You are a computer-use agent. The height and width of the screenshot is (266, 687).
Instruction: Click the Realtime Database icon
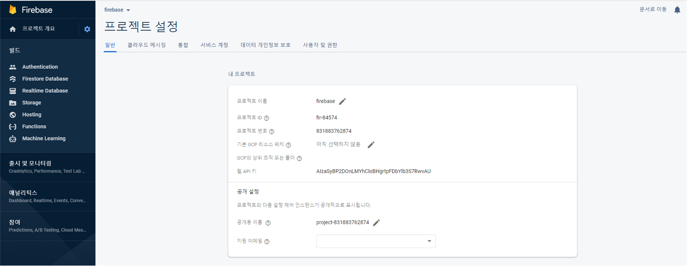click(x=13, y=91)
